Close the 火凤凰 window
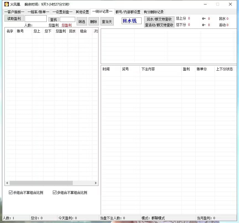The image size is (239, 223). click(230, 4)
